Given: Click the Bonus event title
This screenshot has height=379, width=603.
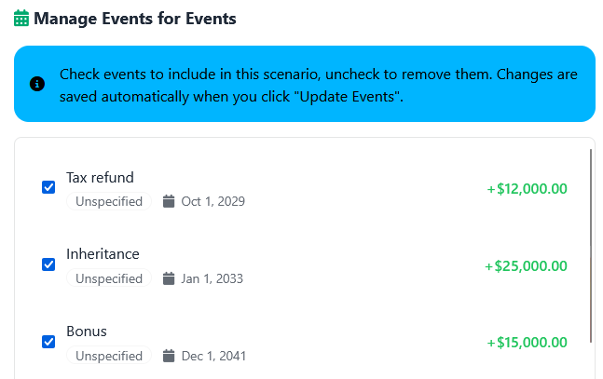Looking at the screenshot, I should click(x=87, y=332).
